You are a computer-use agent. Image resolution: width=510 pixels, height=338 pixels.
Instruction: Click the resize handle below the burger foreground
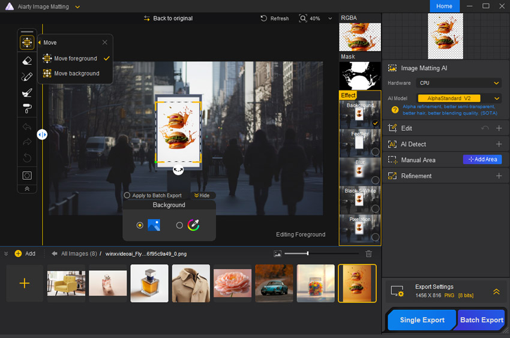click(178, 170)
